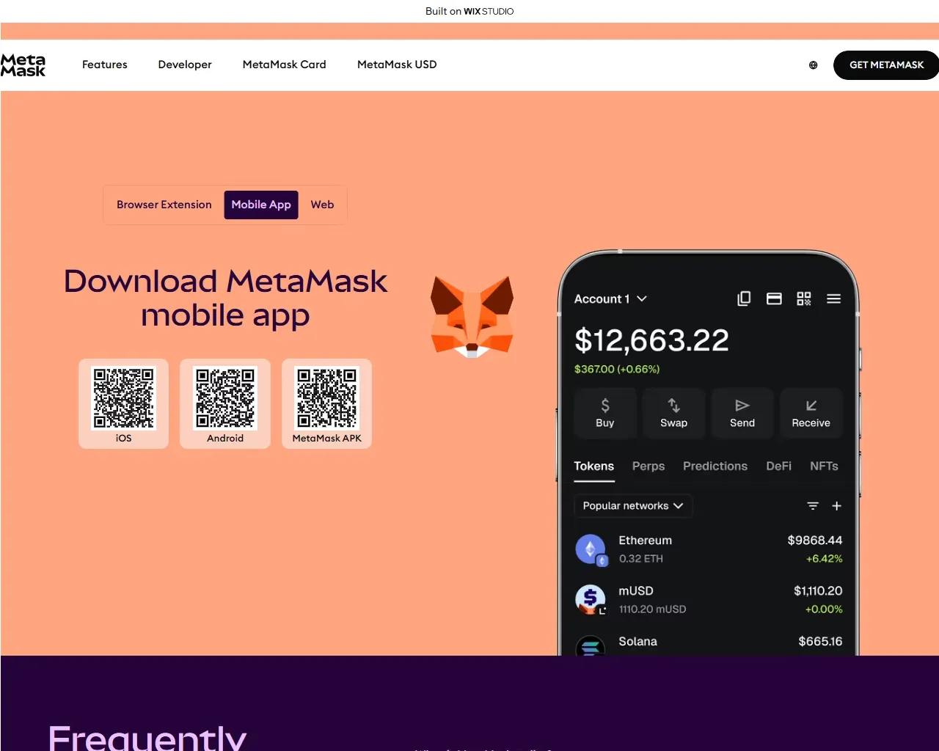939x751 pixels.
Task: Open the Developer menu
Action: click(185, 65)
